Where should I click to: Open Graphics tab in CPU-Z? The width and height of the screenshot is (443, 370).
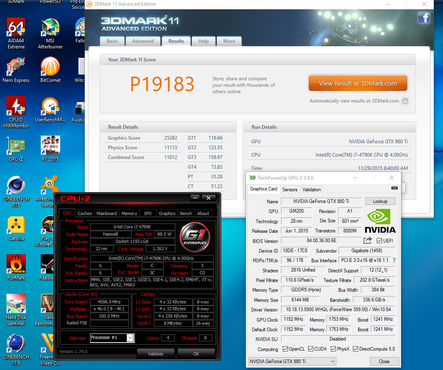click(x=167, y=213)
